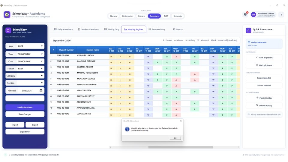Click the SchoolEasy sidebar logo icon
288x162 pixels.
tap(8, 31)
